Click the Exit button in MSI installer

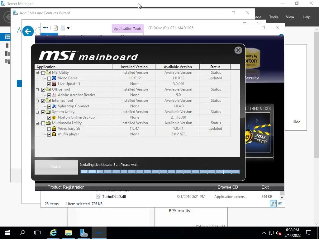[265, 187]
